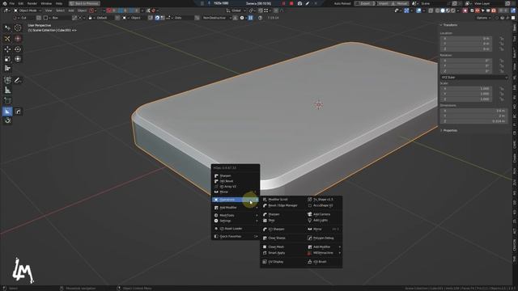This screenshot has height=291, width=518.
Task: Select the Annotate pencil tool
Action: (x=18, y=80)
